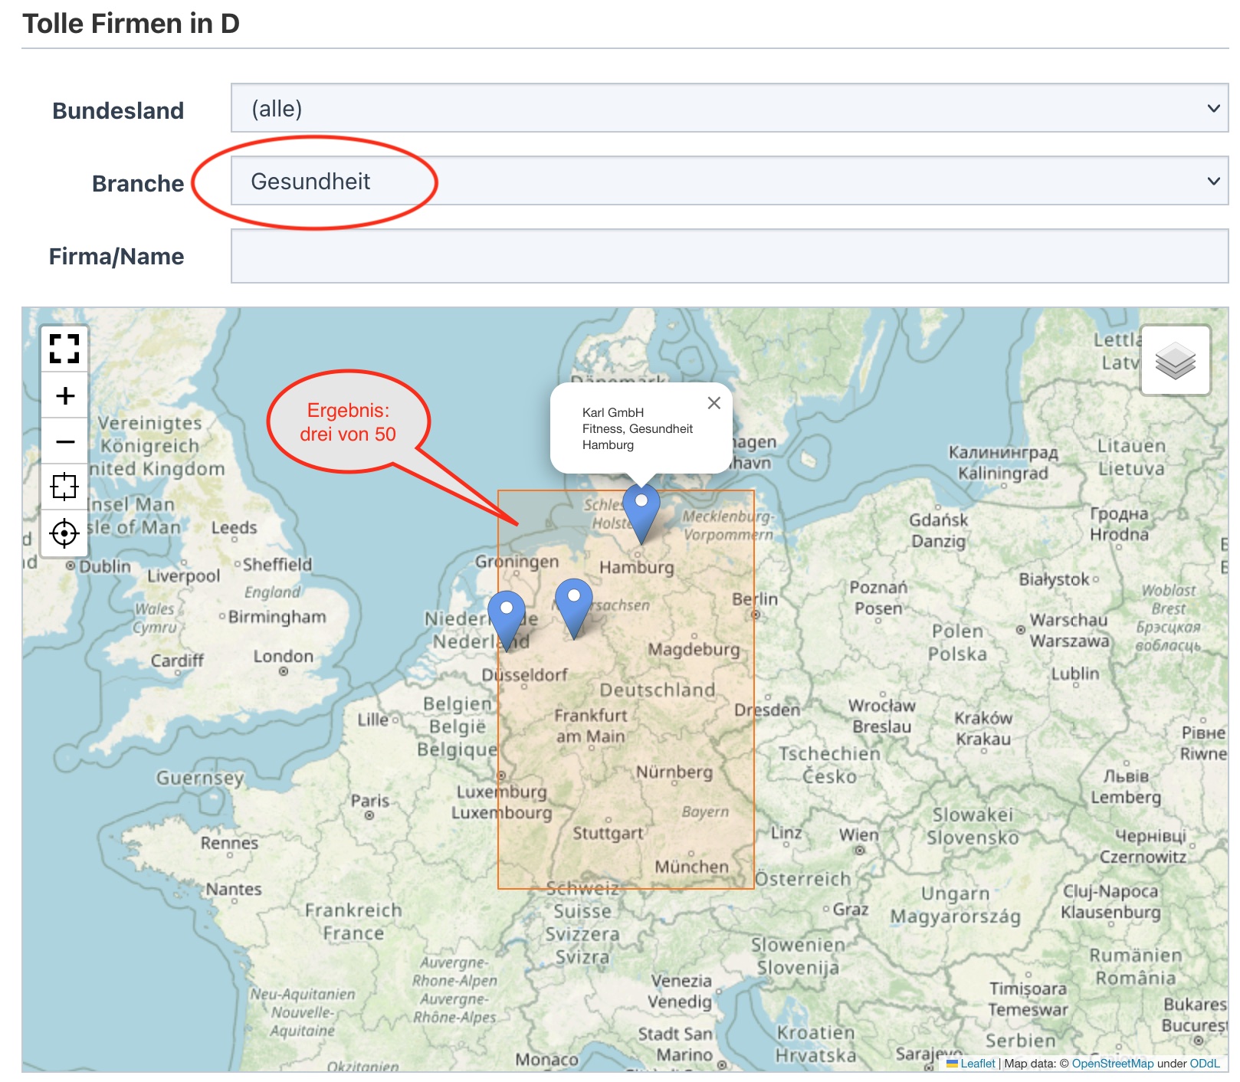Click the Groningen label on the map
The image size is (1240, 1082).
(x=517, y=562)
